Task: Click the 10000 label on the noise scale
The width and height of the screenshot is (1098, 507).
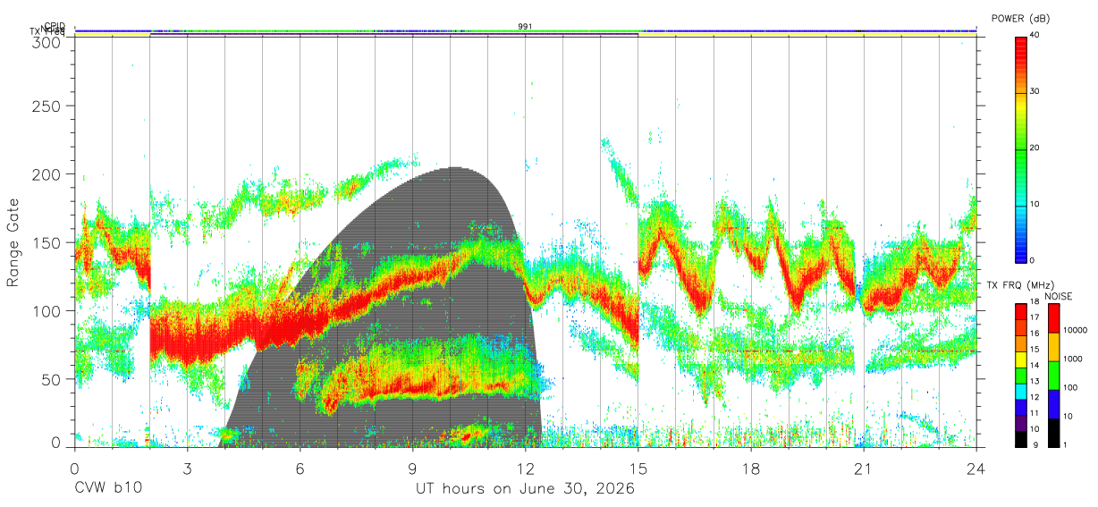Action: point(1077,330)
